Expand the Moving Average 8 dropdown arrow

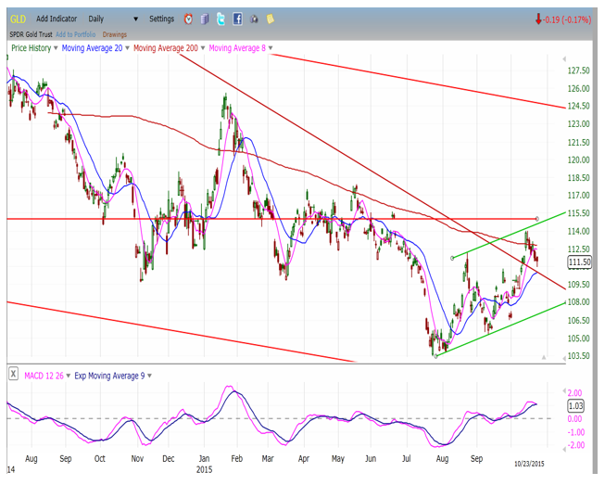click(x=271, y=48)
